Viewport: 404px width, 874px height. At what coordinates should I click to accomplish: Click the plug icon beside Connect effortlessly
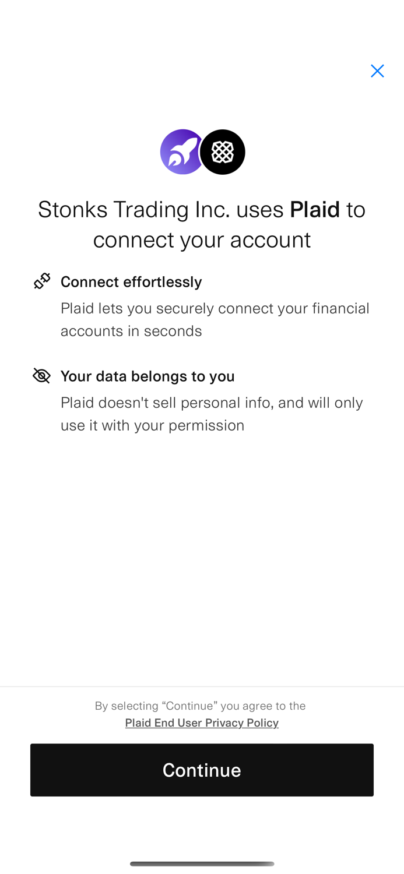pyautogui.click(x=42, y=281)
